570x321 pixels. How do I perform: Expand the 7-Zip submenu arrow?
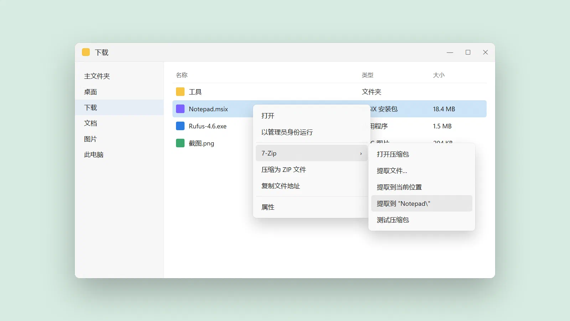(x=361, y=153)
